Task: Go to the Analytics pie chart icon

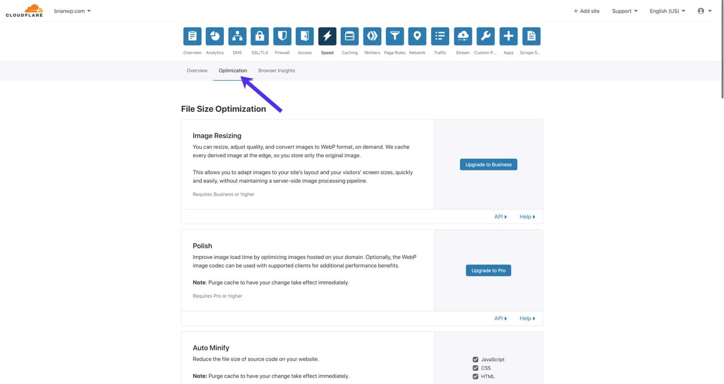Action: (215, 36)
